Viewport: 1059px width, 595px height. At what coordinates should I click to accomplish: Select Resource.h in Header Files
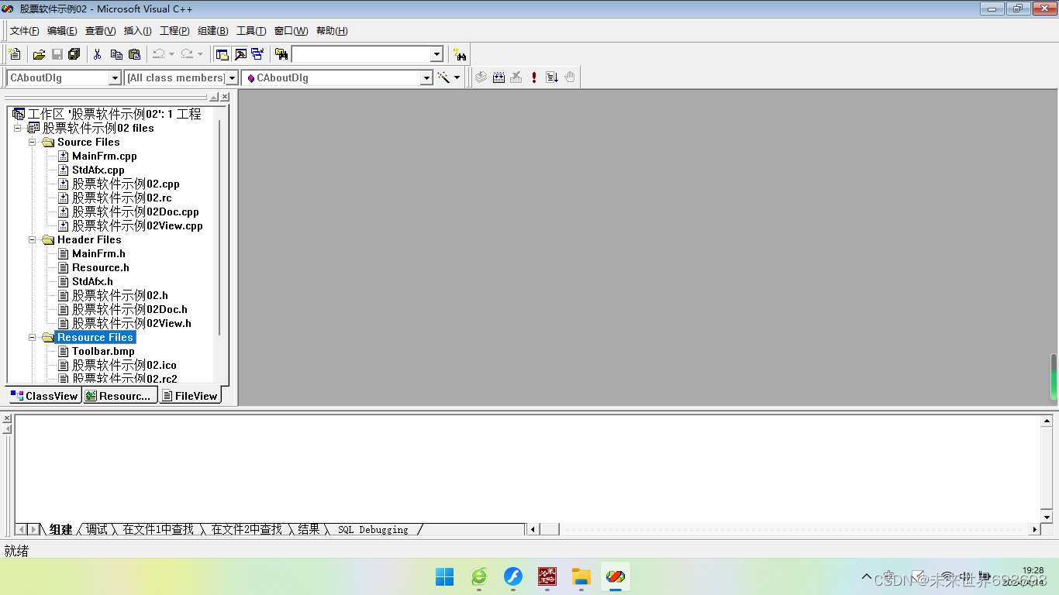tap(101, 268)
